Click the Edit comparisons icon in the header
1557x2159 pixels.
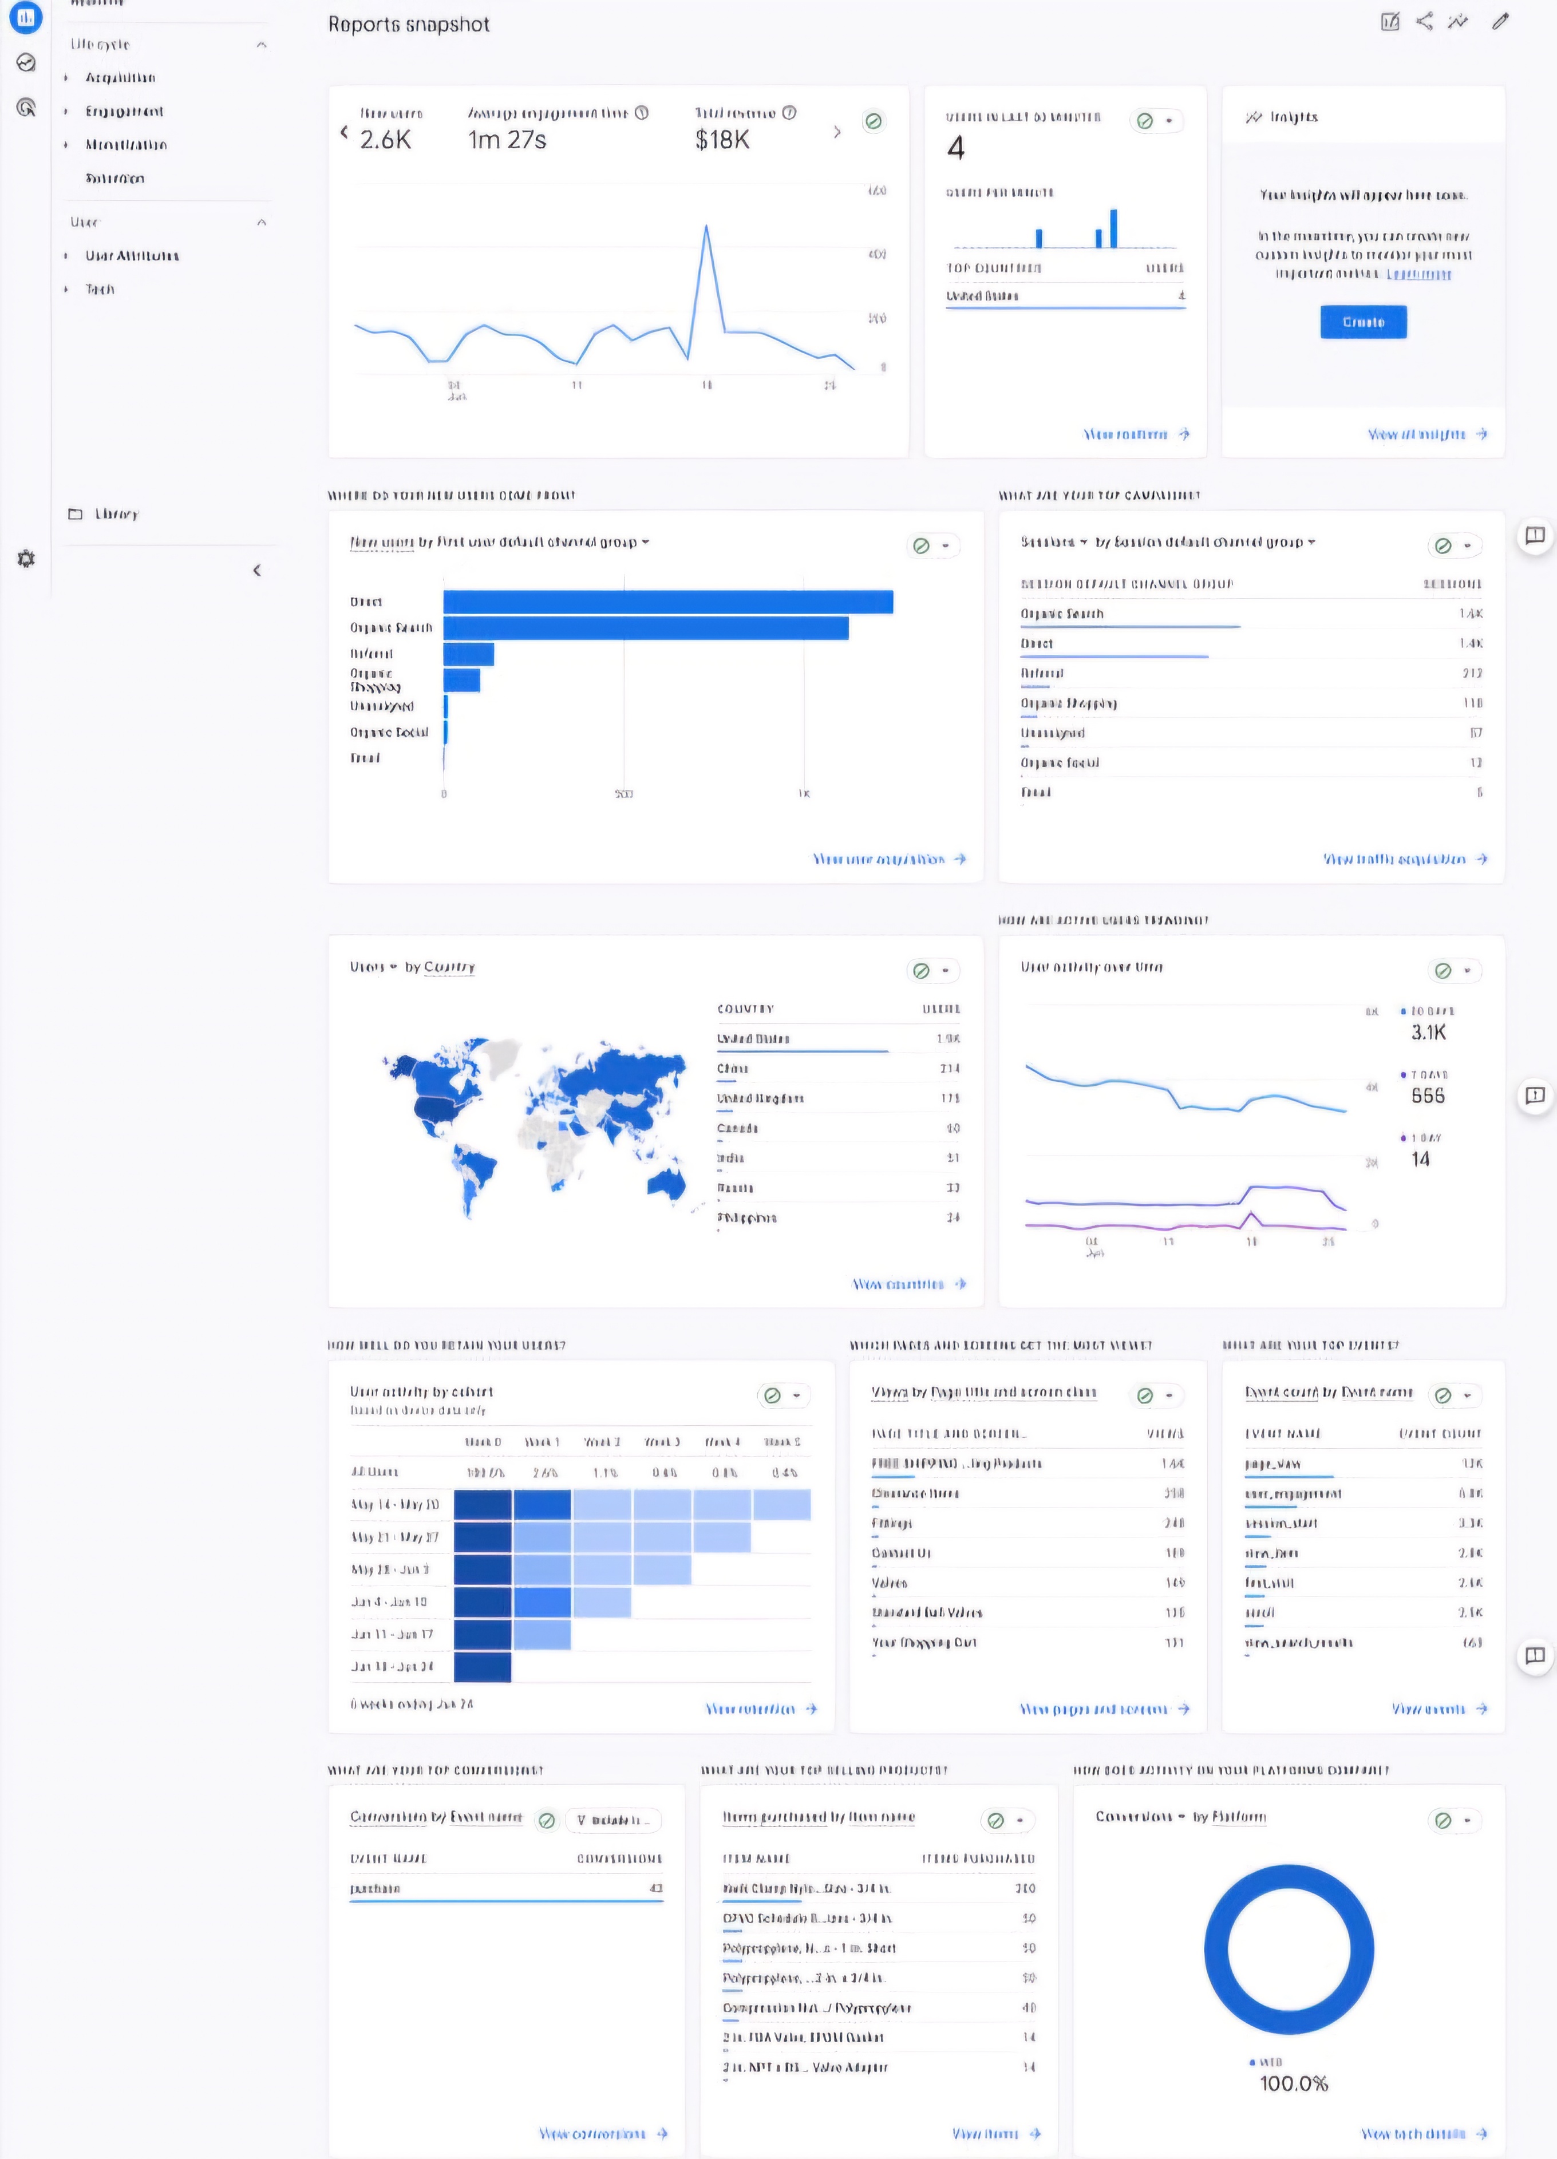[x=1390, y=21]
